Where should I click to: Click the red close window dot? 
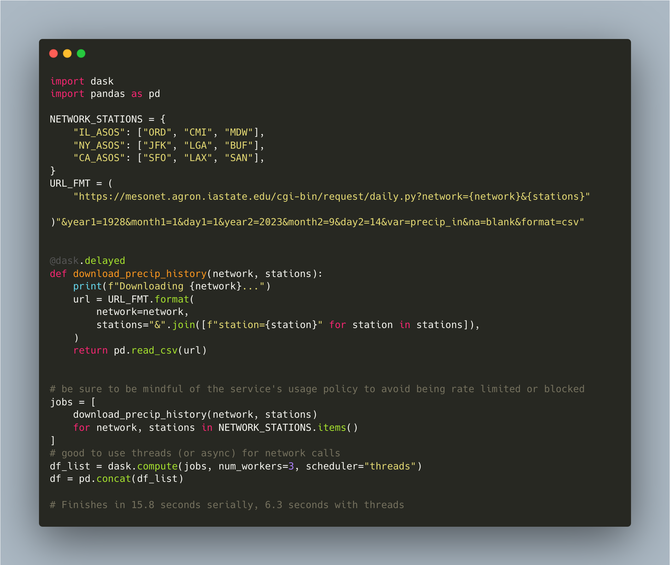53,53
